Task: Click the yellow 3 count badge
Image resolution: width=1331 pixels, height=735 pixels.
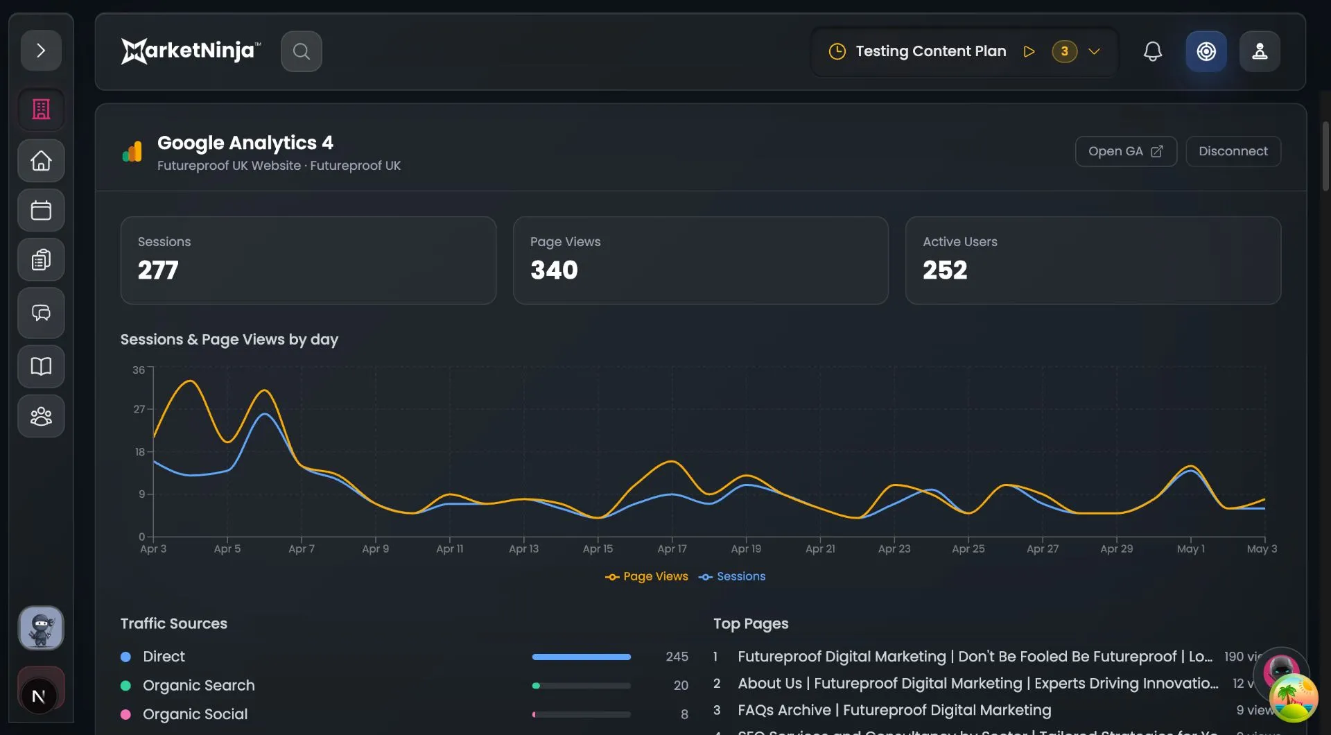Action: [x=1065, y=51]
